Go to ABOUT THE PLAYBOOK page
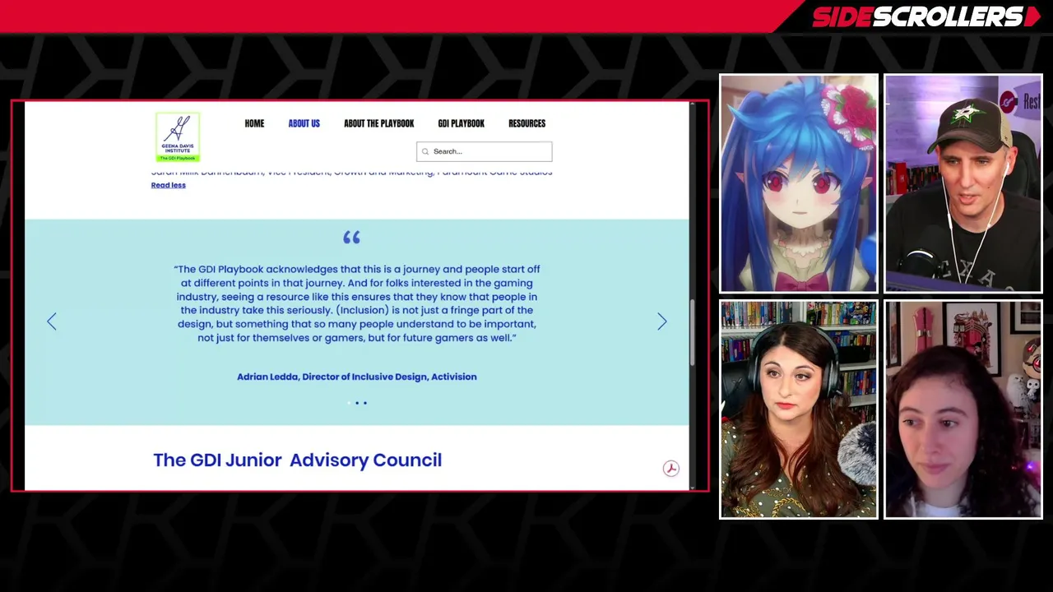Screen dimensions: 1053x592 tap(378, 123)
